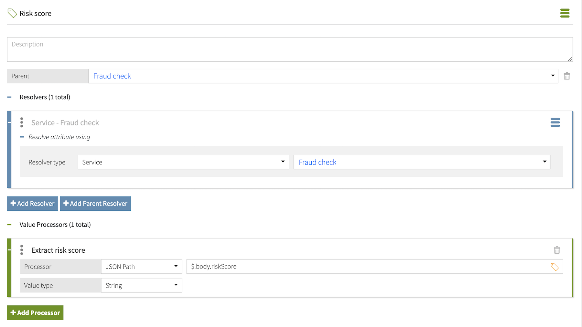Focus the Description text area
Image resolution: width=582 pixels, height=327 pixels.
tap(290, 49)
